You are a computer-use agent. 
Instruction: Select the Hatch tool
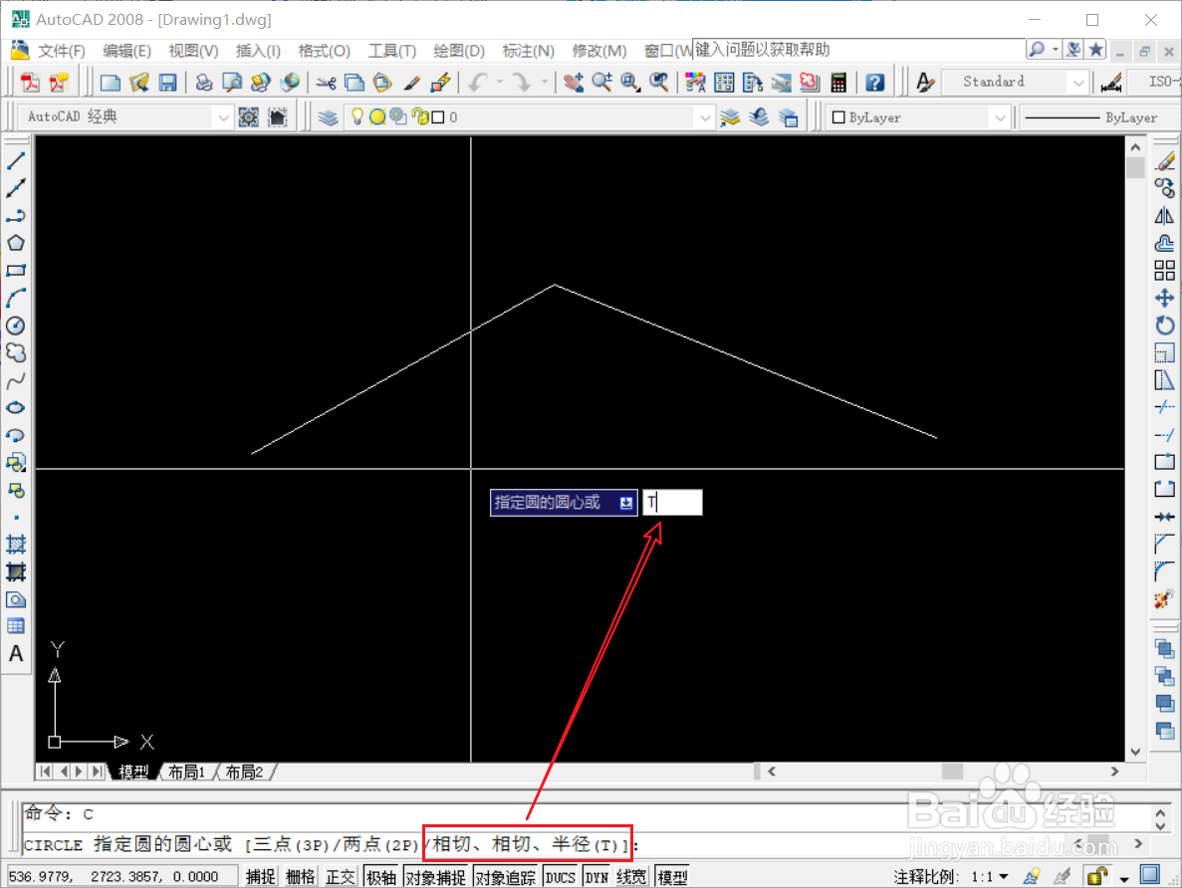(x=16, y=545)
